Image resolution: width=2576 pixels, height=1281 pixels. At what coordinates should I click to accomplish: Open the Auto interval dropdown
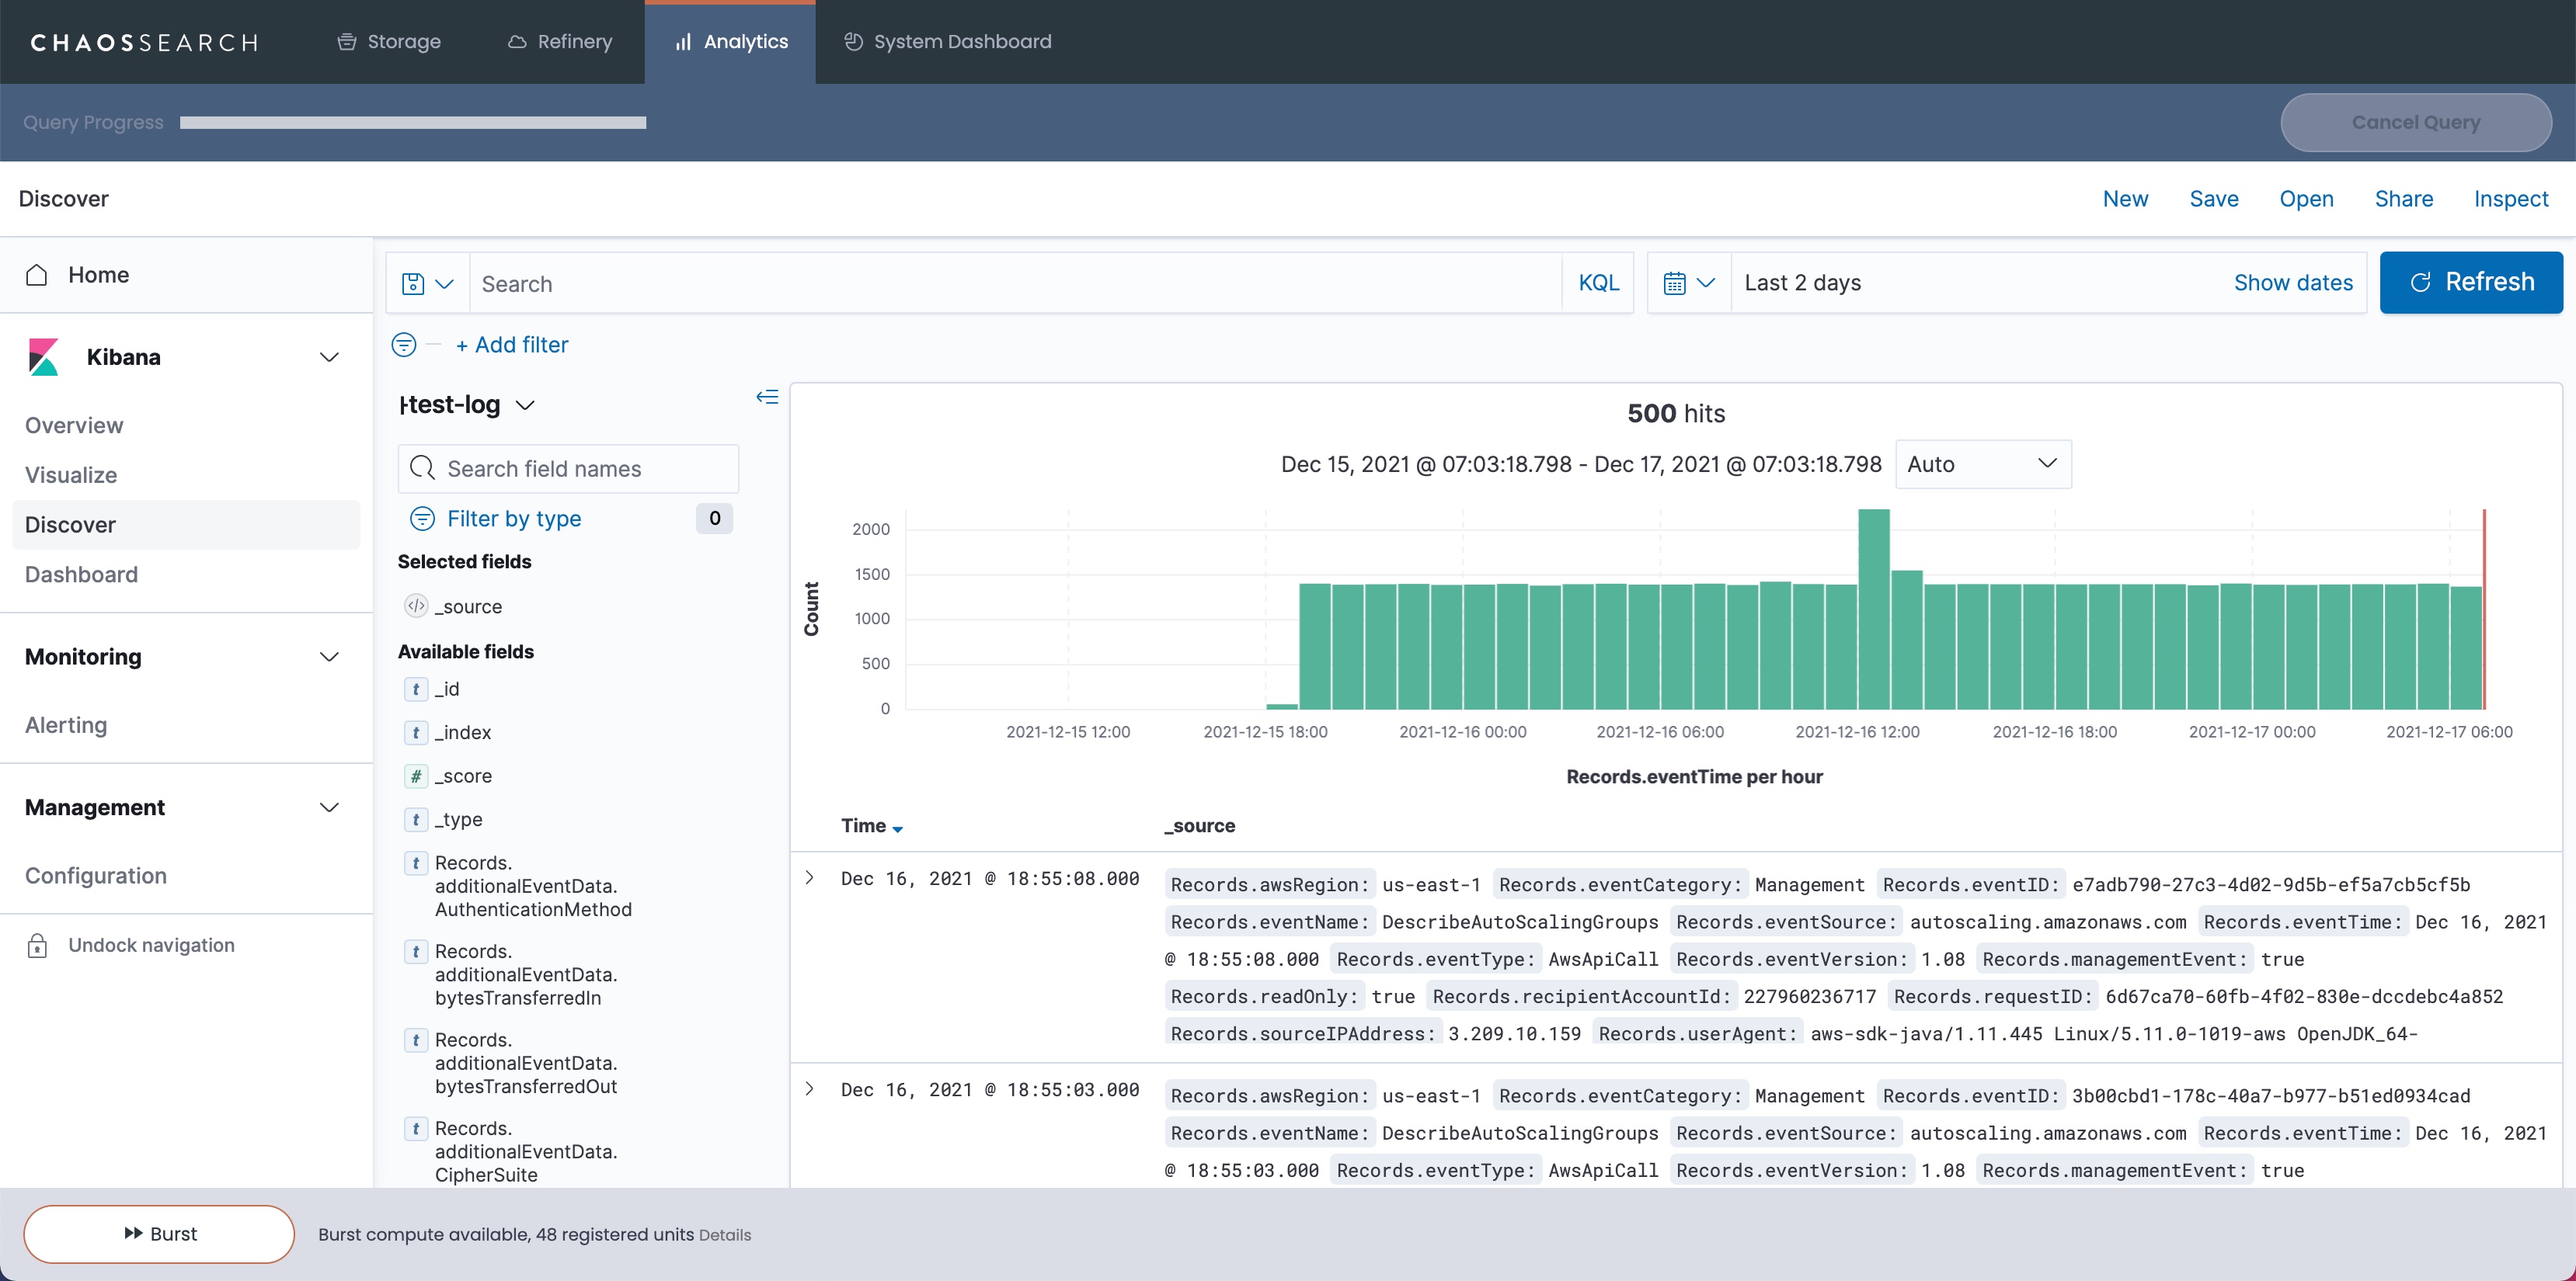(x=1982, y=463)
